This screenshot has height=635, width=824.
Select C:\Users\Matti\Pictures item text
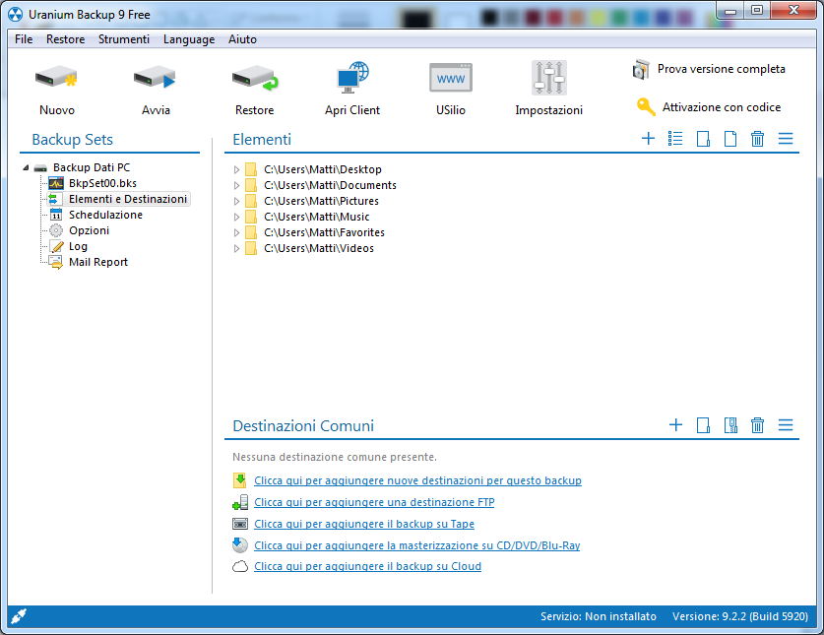click(321, 201)
